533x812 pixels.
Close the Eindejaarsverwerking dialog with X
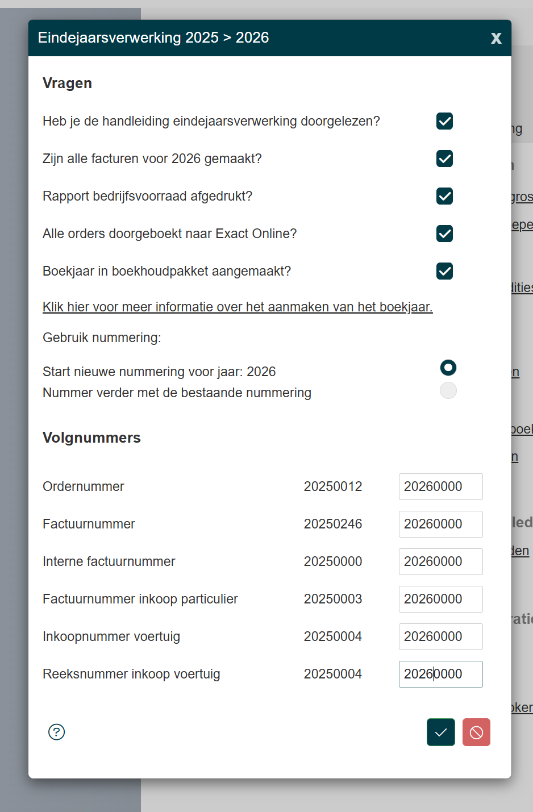[x=496, y=38]
